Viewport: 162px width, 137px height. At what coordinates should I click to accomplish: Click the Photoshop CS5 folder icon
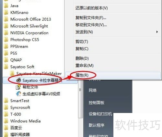pyautogui.click(x=6, y=40)
